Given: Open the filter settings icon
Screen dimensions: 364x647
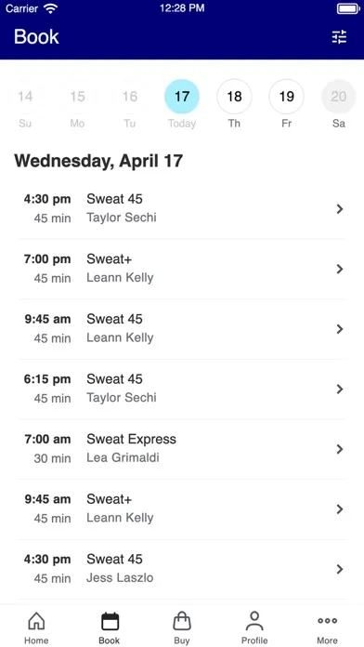Looking at the screenshot, I should pyautogui.click(x=339, y=37).
